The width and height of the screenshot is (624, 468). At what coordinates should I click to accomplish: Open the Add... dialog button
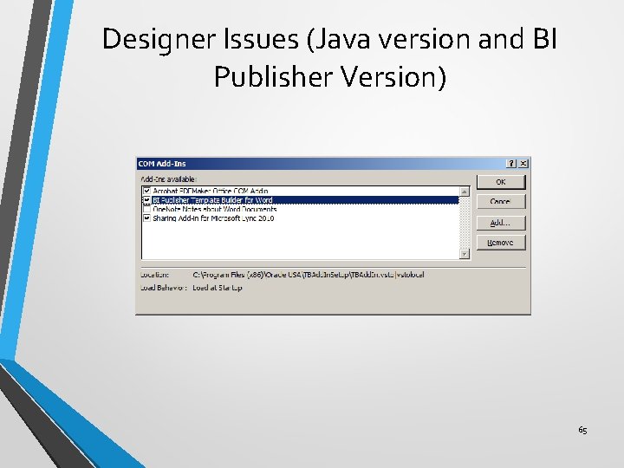(x=501, y=223)
